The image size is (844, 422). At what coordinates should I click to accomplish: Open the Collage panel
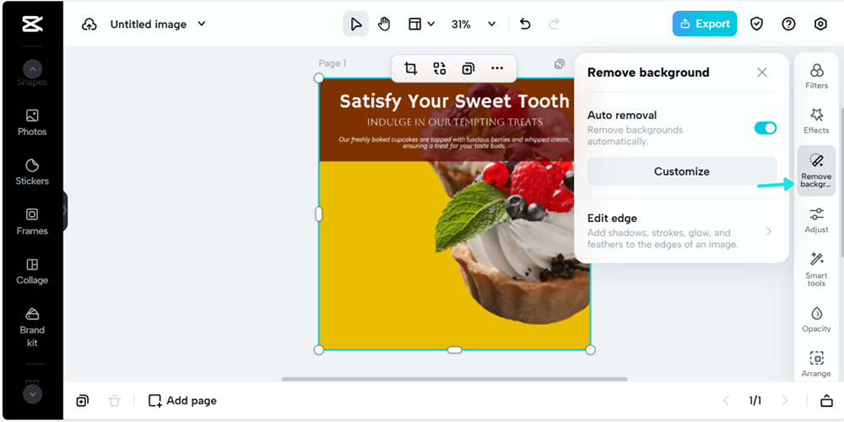coord(32,271)
